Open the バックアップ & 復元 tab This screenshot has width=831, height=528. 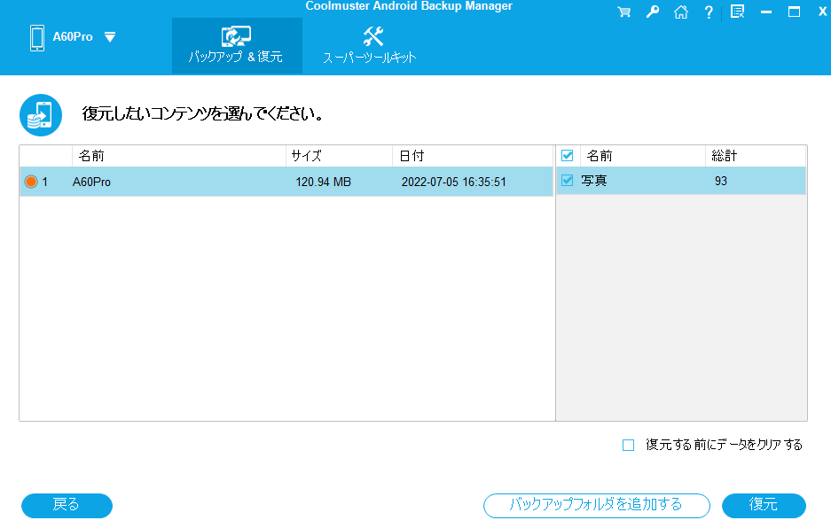[236, 45]
